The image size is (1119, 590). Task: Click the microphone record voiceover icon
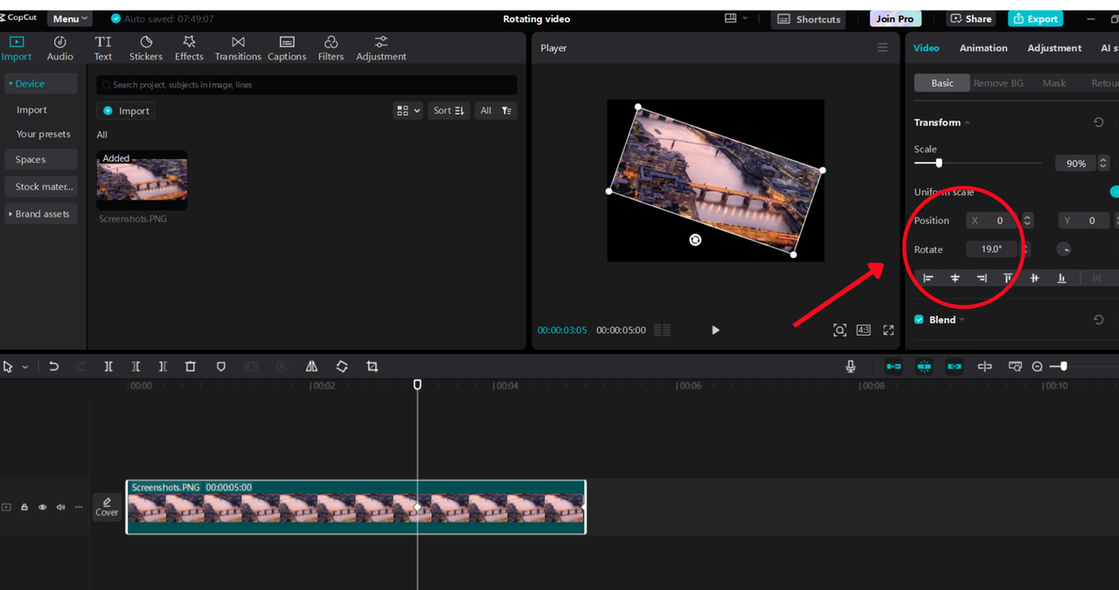[x=851, y=367]
